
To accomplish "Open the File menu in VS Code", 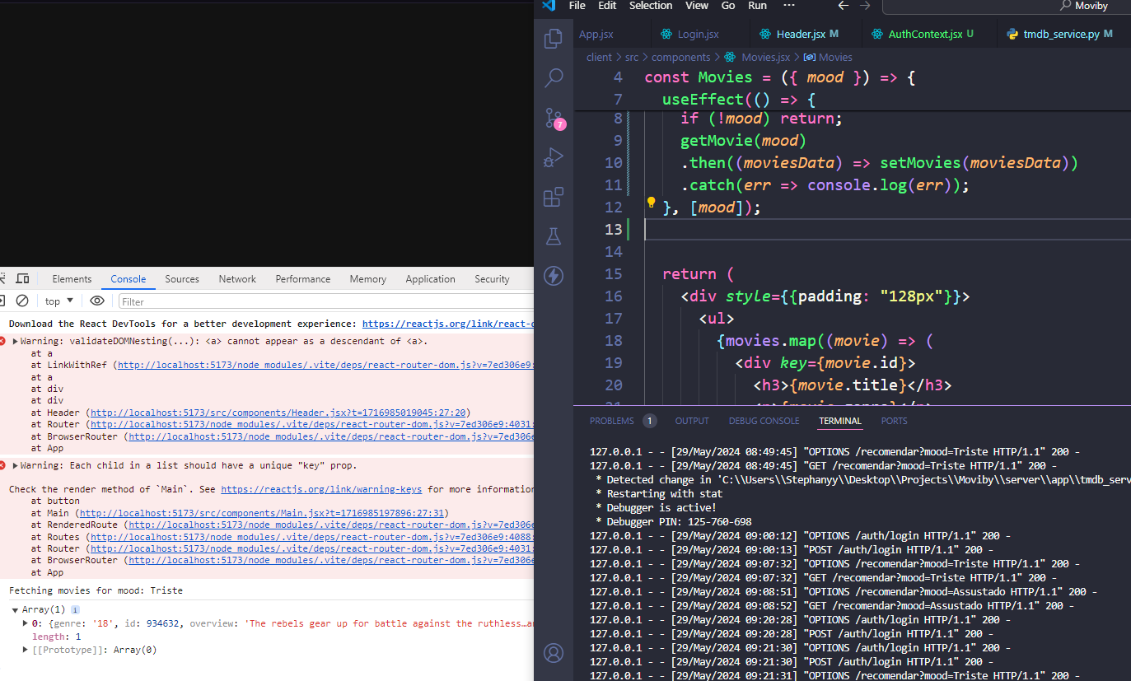I will (x=577, y=6).
